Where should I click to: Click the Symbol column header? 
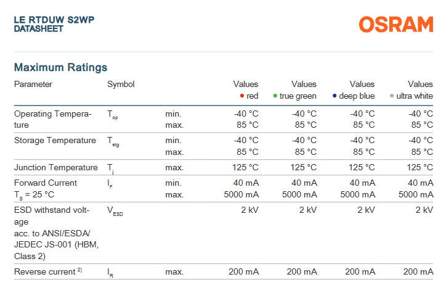click(121, 85)
